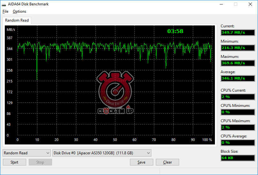
Task: Close the AIDA64 Disk Benchmark window
Action: click(x=250, y=4)
